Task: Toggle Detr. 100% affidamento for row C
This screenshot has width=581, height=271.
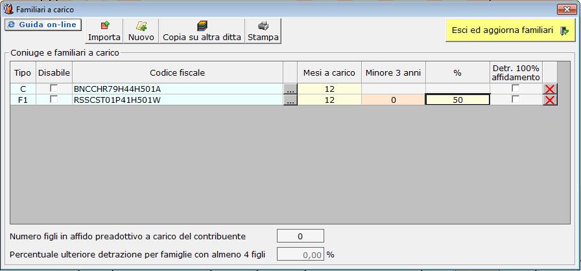Action: (516, 89)
